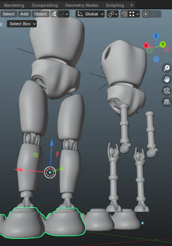Screen dimensions: 172x246
Task: Open the Add menu
Action: click(24, 14)
